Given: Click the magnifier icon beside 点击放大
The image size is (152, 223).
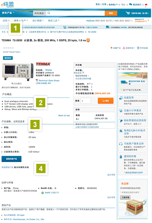Looking at the screenshot, I should pyautogui.click(x=13, y=84).
